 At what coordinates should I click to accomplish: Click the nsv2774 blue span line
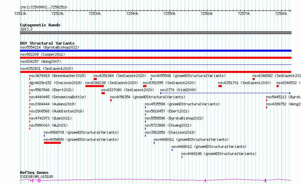225,93
